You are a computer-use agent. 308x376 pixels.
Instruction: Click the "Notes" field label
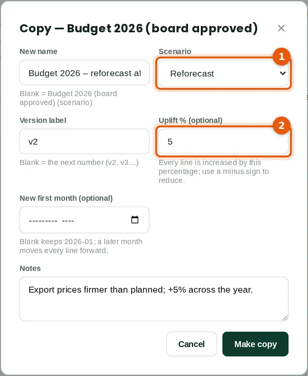click(x=30, y=268)
